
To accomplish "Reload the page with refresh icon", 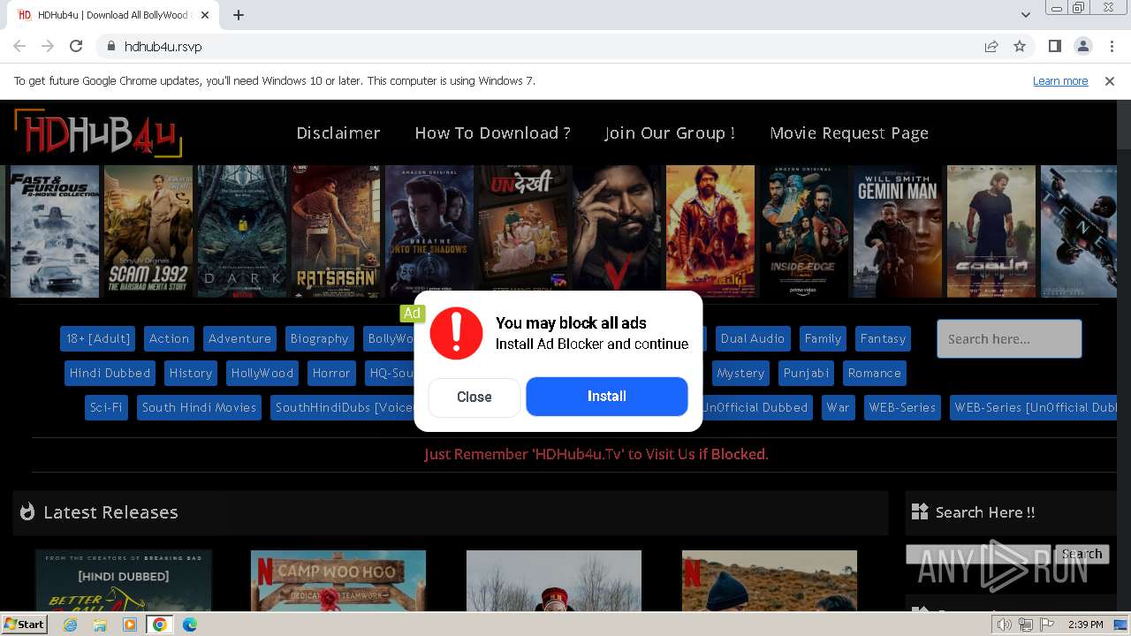I will 76,46.
